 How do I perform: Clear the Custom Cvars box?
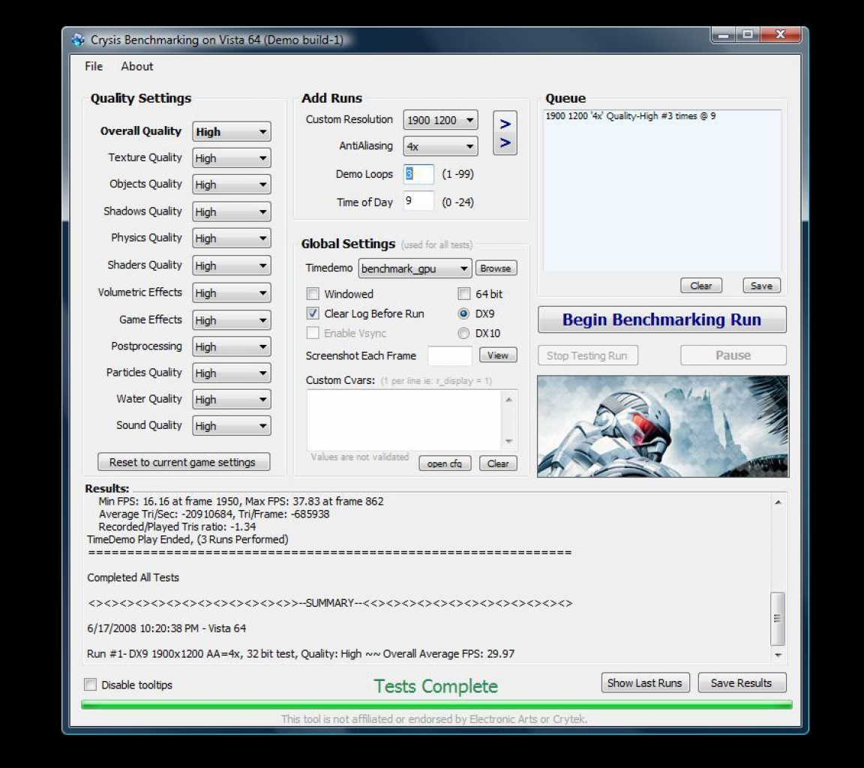(498, 463)
